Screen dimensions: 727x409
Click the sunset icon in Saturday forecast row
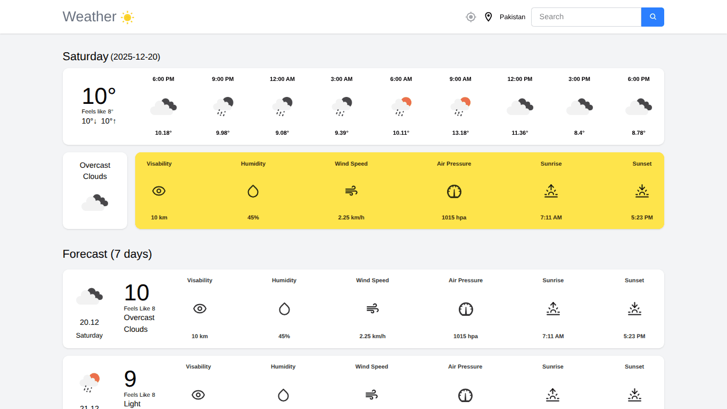[x=634, y=309]
